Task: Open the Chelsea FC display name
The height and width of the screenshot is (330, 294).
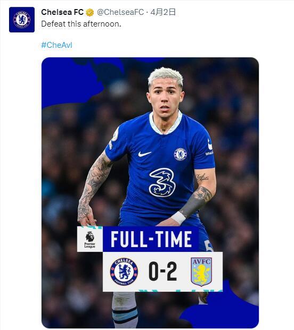Action: (62, 12)
